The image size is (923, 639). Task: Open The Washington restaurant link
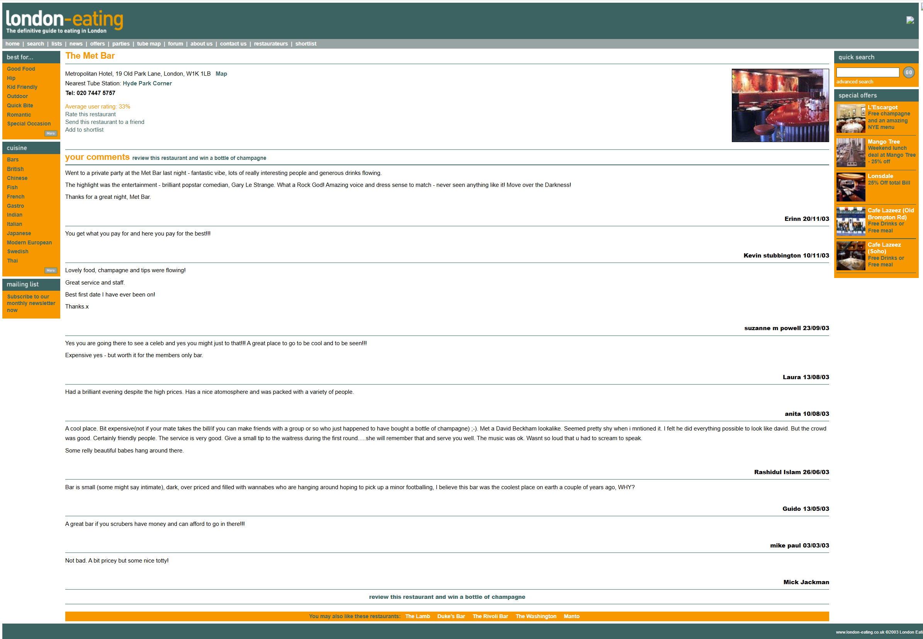536,616
